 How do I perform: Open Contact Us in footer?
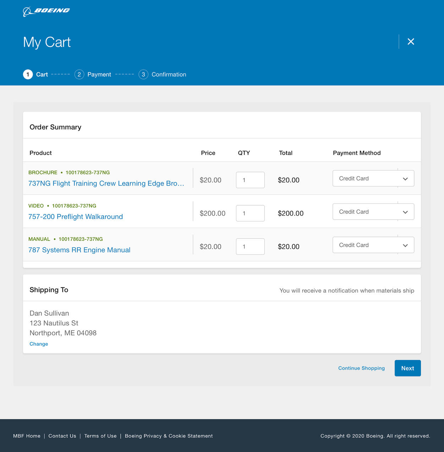(x=62, y=436)
